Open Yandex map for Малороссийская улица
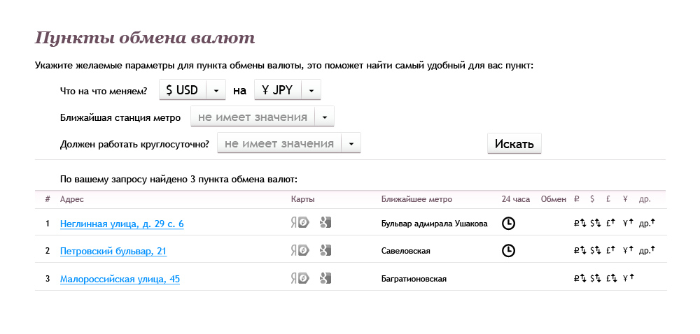This screenshot has width=700, height=334. [300, 278]
